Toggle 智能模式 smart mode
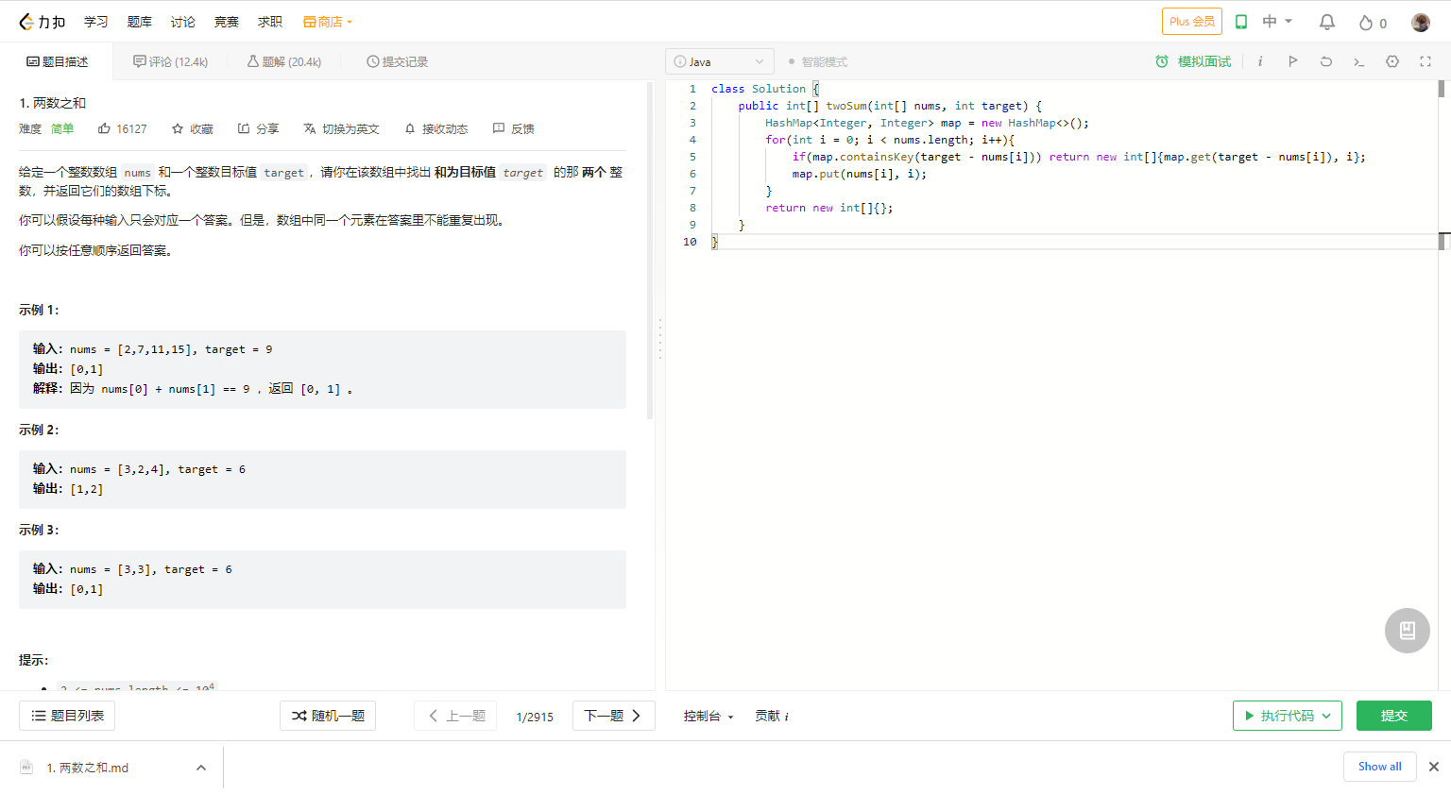Viewport: 1451px width, 794px height. [x=817, y=62]
